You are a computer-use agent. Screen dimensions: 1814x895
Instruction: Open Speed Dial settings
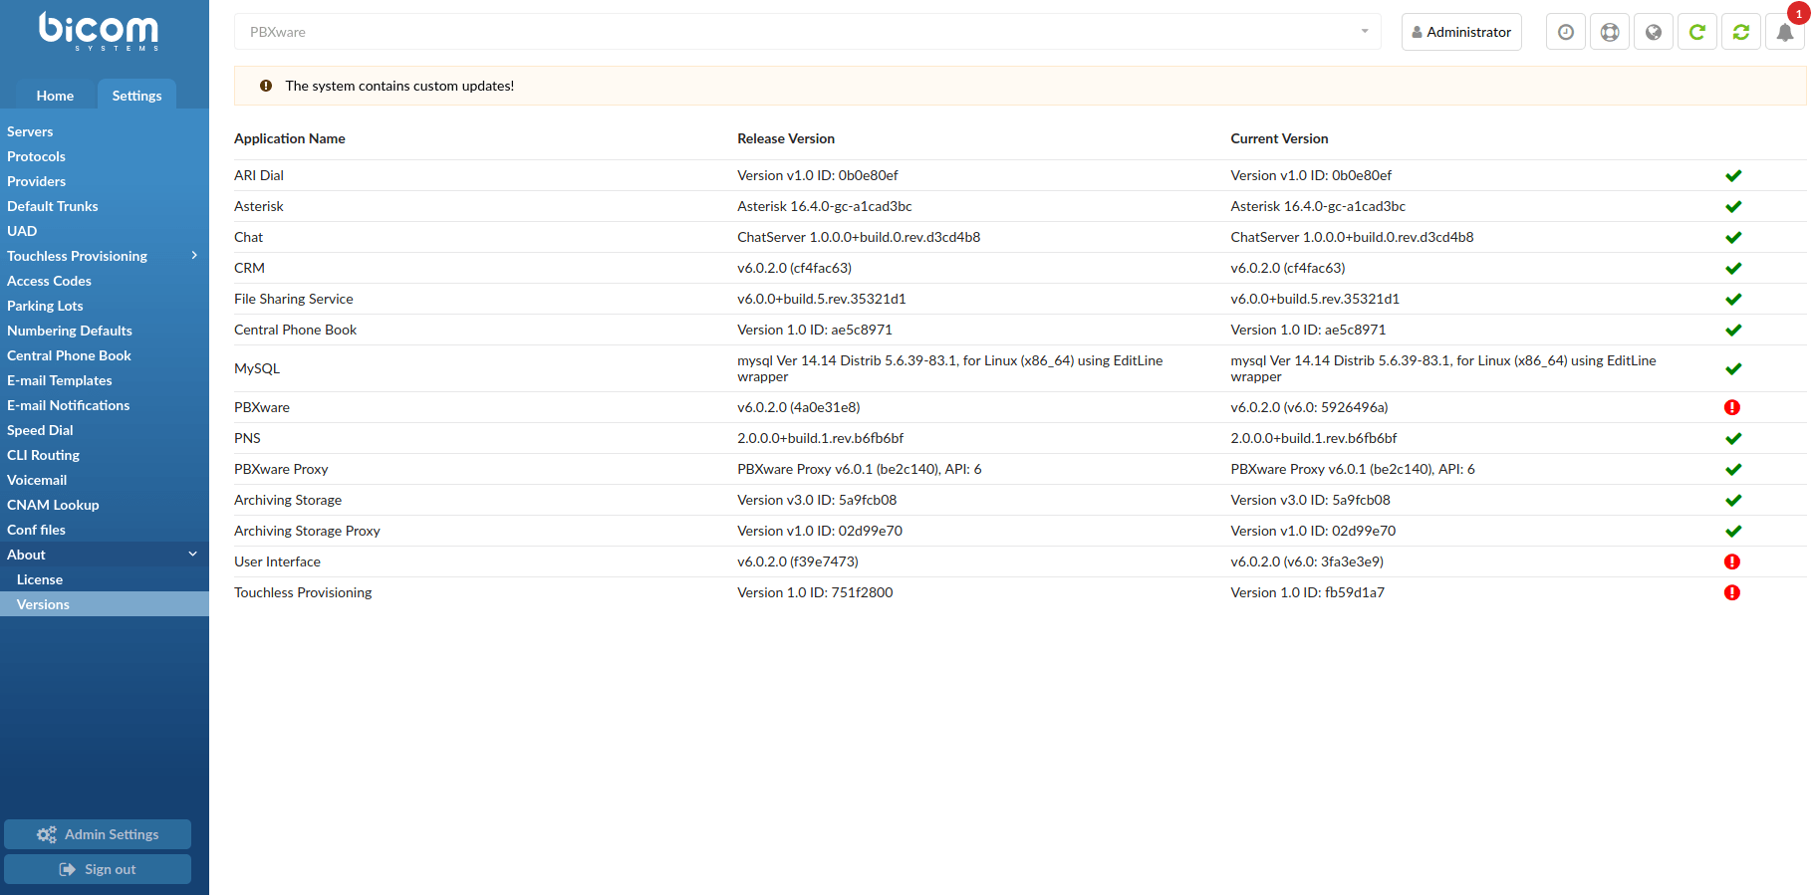(x=40, y=430)
